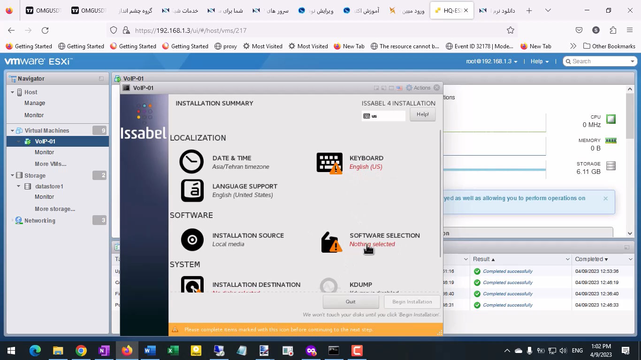Image resolution: width=641 pixels, height=360 pixels.
Task: Open a new browser tab
Action: [529, 10]
